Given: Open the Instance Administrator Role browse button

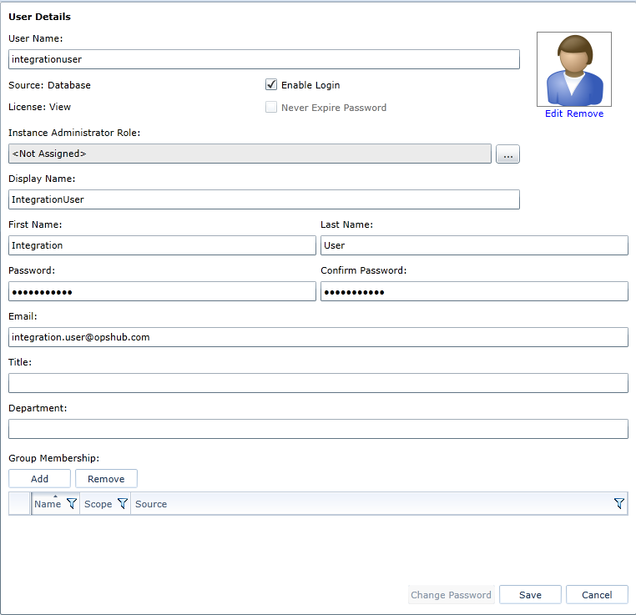Looking at the screenshot, I should point(507,154).
